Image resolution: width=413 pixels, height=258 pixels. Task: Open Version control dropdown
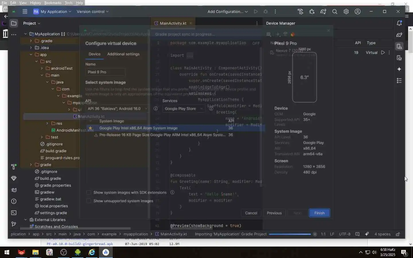(93, 11)
